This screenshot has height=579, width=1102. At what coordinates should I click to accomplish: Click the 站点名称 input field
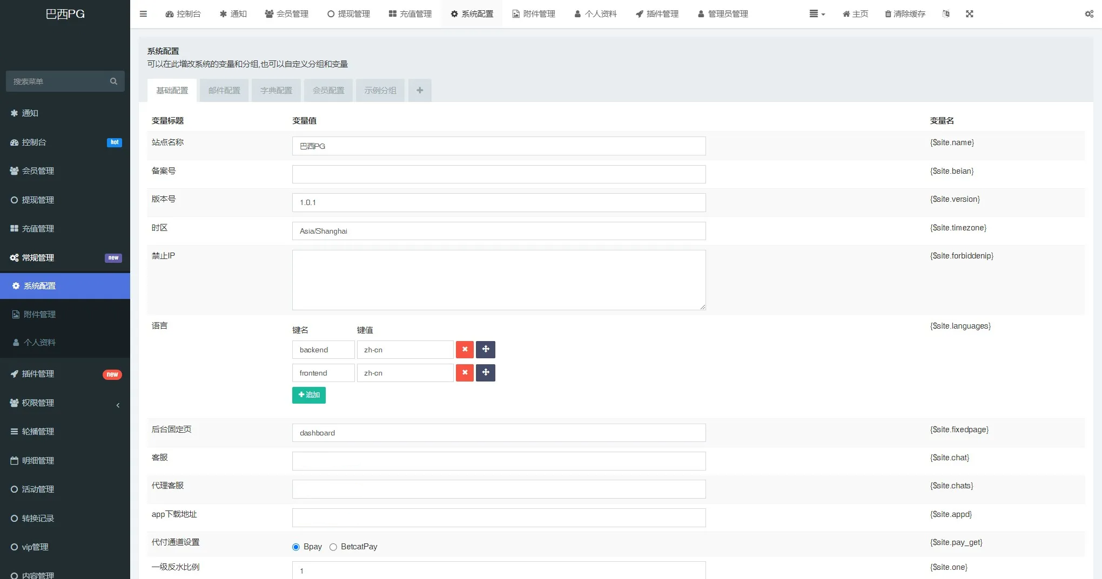click(499, 146)
